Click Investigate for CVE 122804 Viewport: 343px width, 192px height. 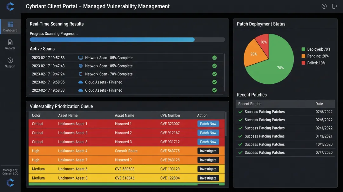click(x=208, y=178)
